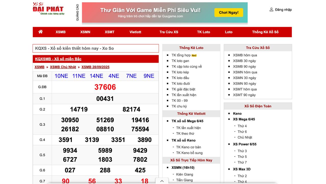The width and height of the screenshot is (326, 184).
Task: Go to TK giải đặc biệt
Action: coord(183,89)
